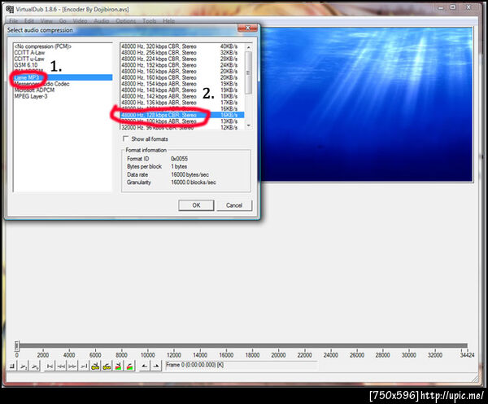
Task: Click the frame position field
Action: pyautogui.click(x=242, y=365)
